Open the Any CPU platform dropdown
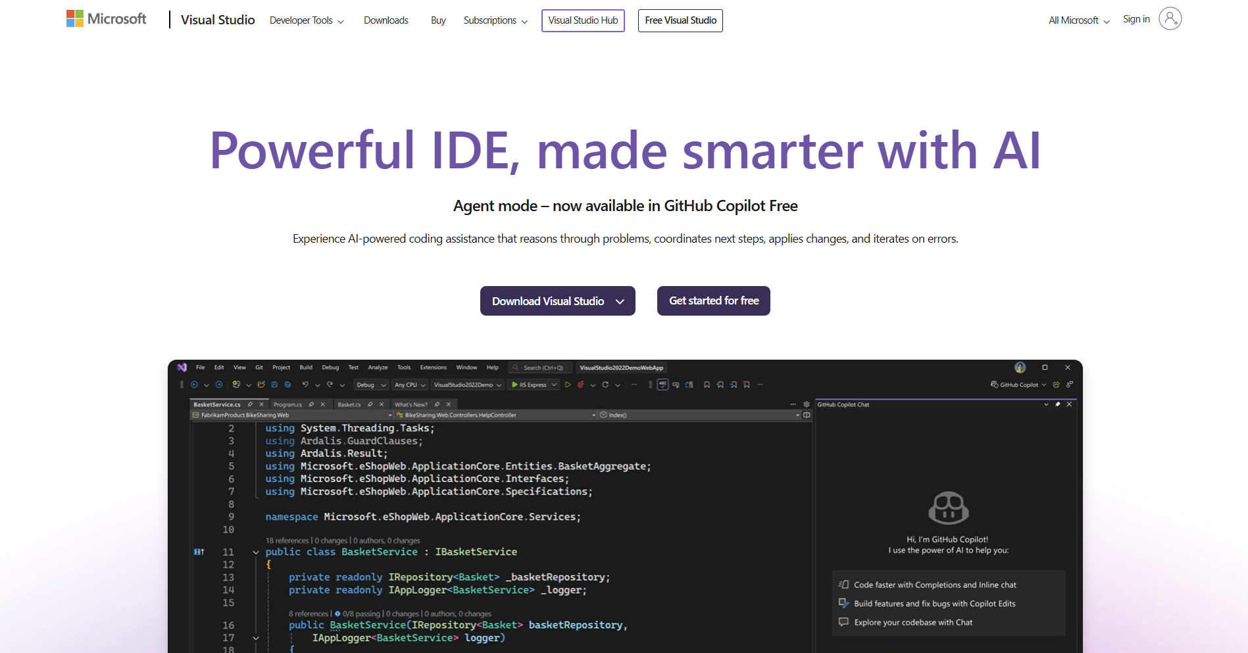This screenshot has height=653, width=1248. pos(411,385)
